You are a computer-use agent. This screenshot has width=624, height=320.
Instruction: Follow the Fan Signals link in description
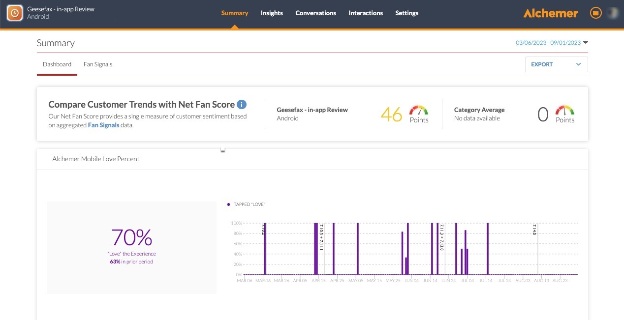click(103, 125)
